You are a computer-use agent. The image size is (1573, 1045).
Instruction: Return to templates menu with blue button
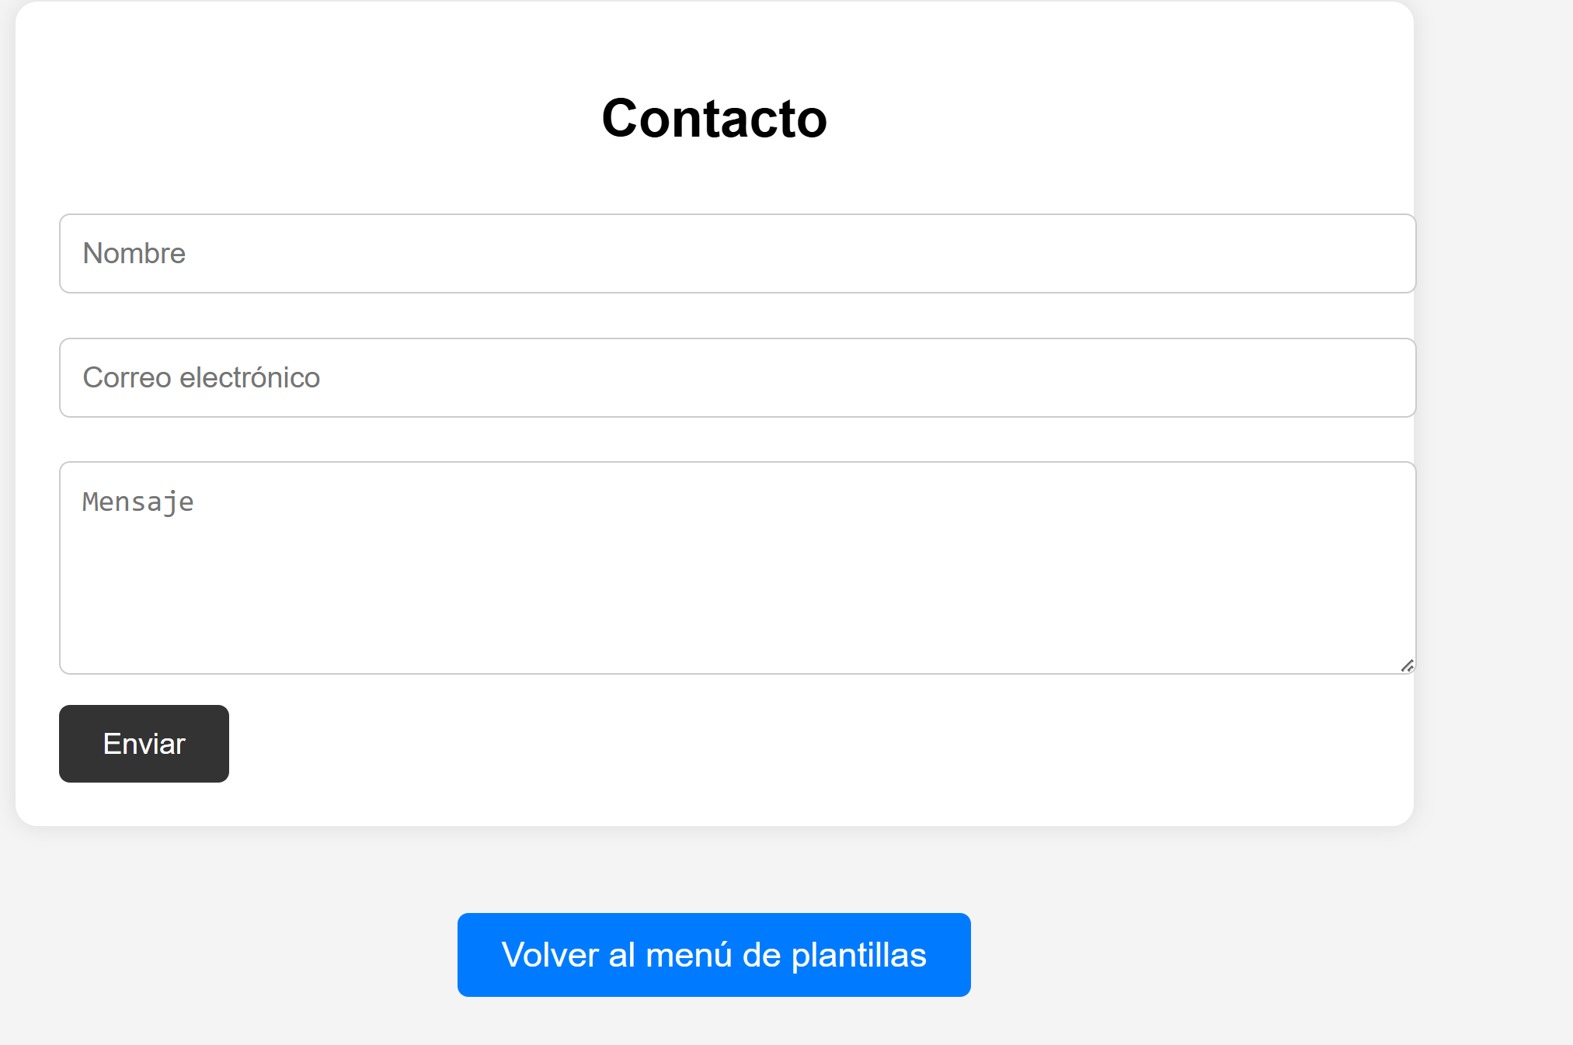(x=713, y=954)
